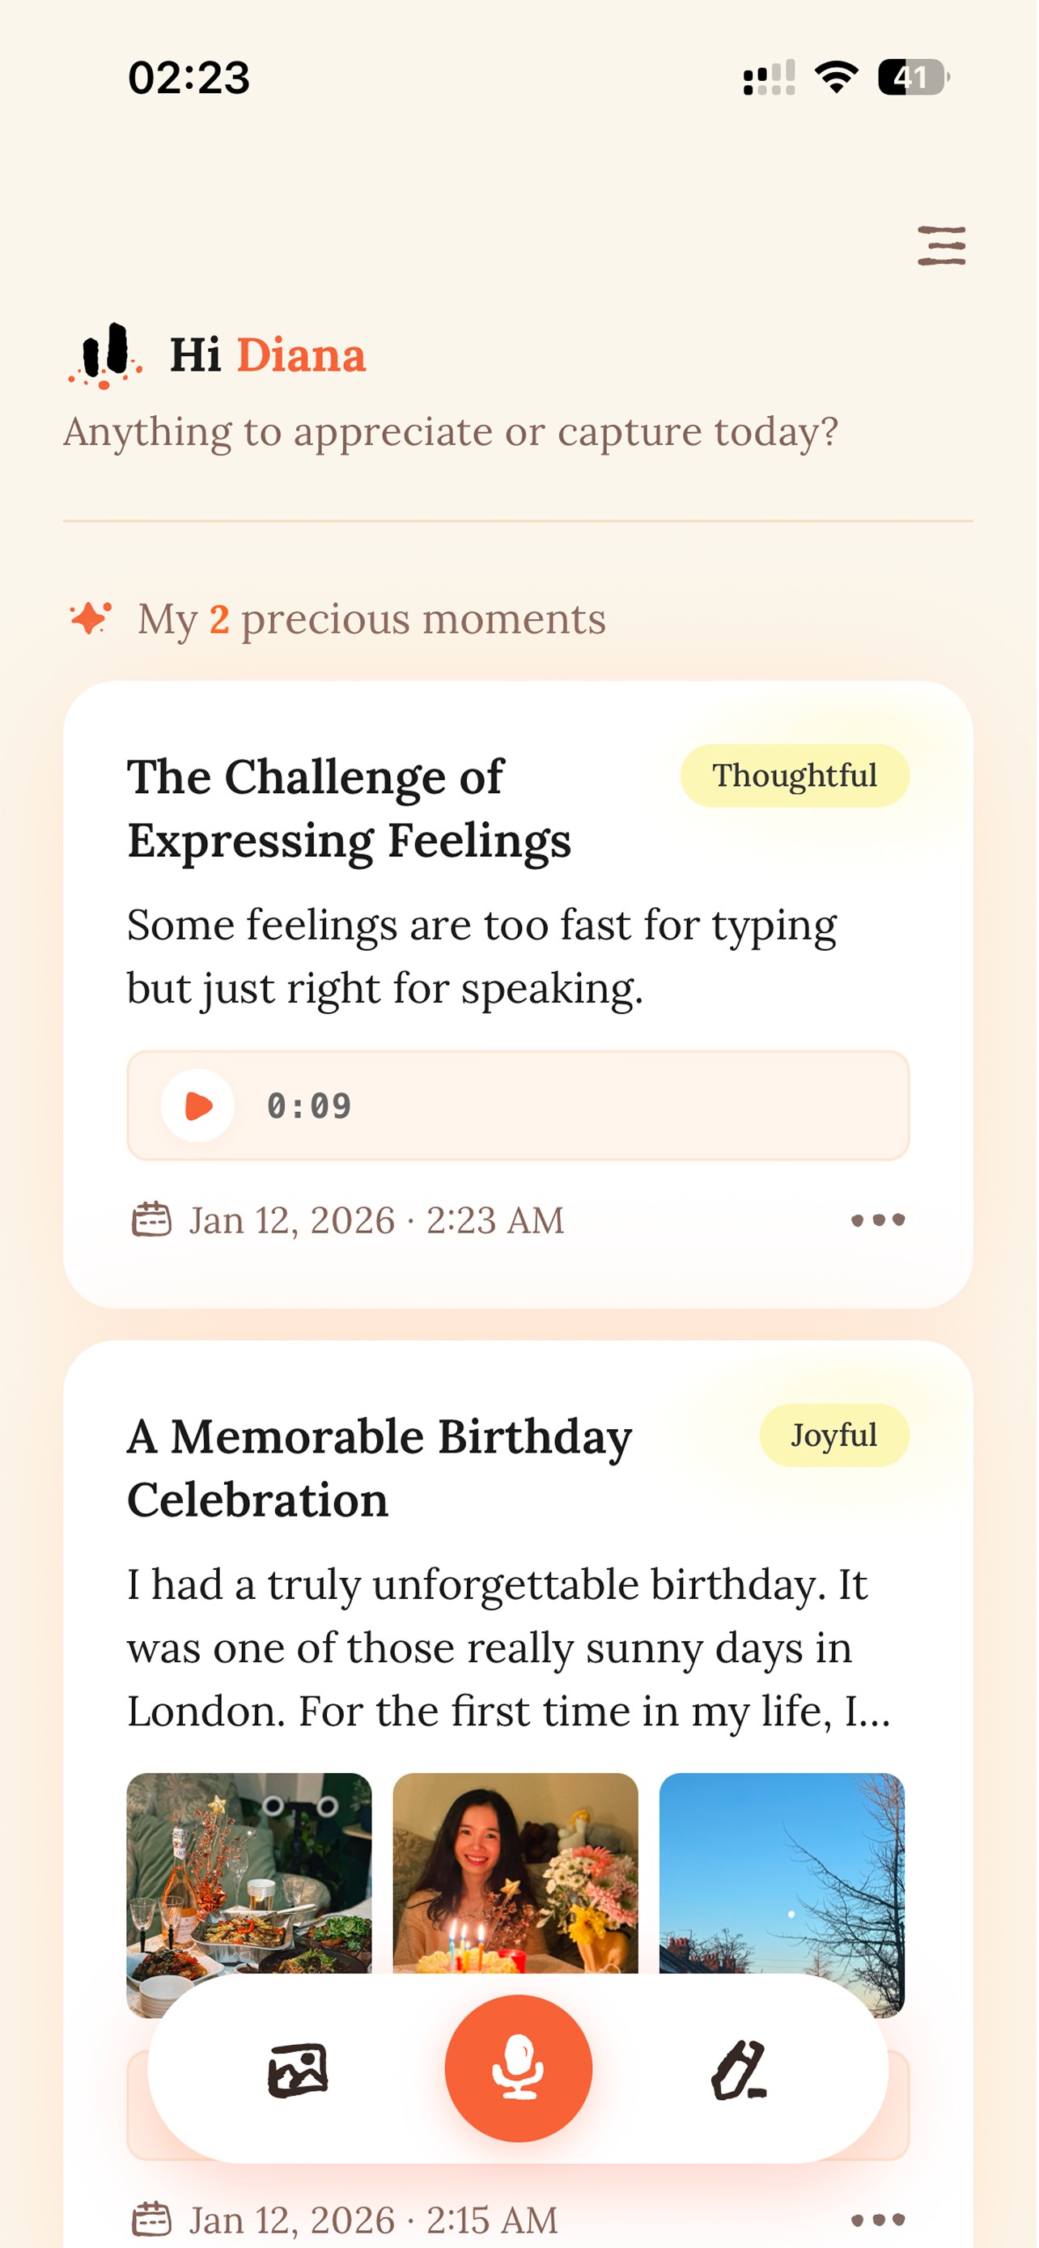The width and height of the screenshot is (1039, 2248).
Task: Tap the Joyful mood tag
Action: click(834, 1435)
